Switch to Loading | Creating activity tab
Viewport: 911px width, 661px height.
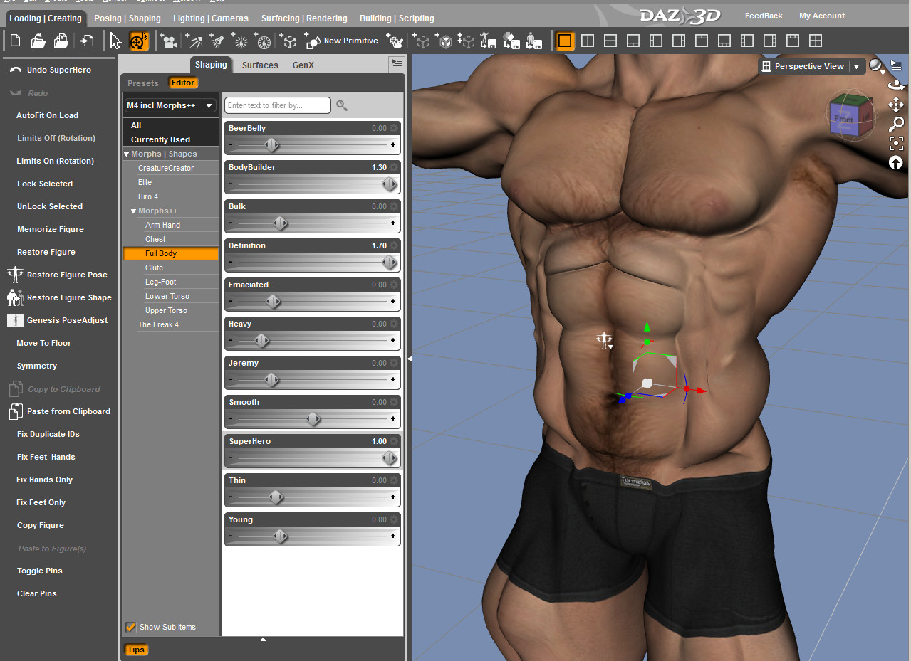(x=45, y=18)
